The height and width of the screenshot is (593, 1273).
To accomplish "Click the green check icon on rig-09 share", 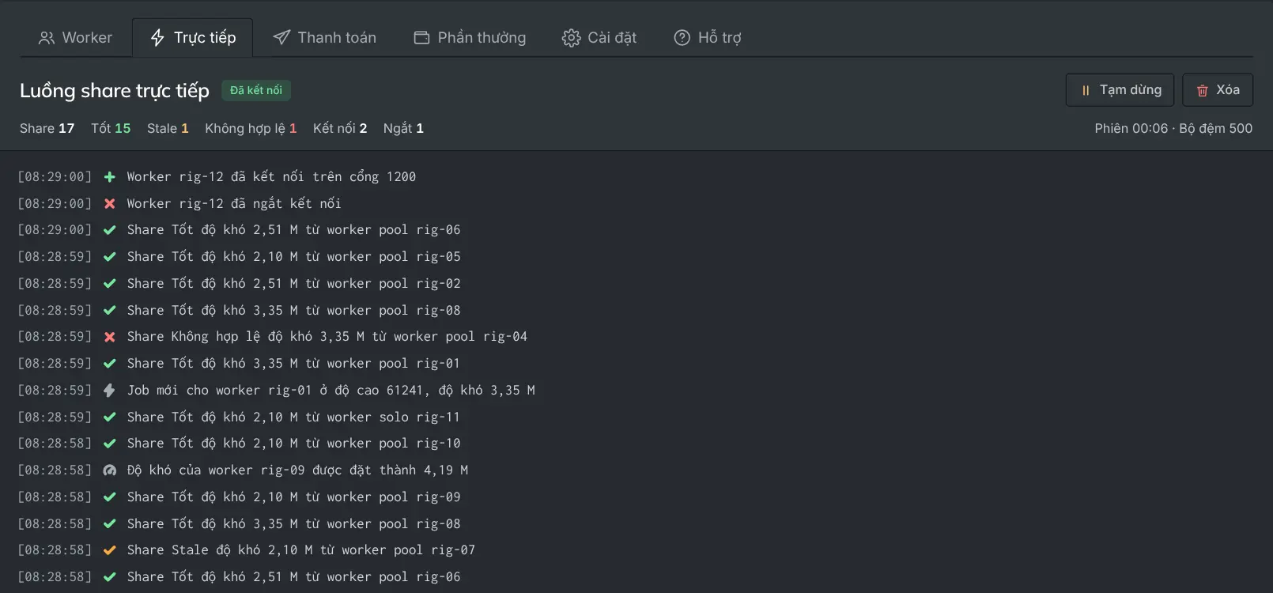I will point(110,497).
